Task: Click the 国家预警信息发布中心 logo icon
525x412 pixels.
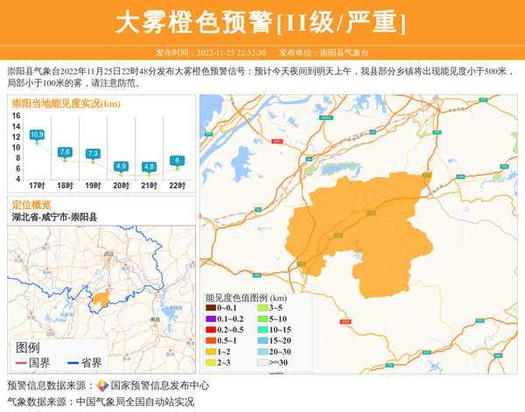Action: pyautogui.click(x=102, y=386)
